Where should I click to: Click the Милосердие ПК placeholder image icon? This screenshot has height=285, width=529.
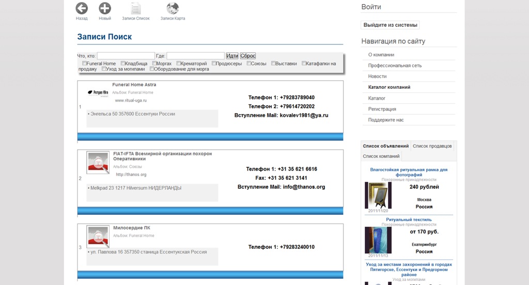(x=98, y=236)
